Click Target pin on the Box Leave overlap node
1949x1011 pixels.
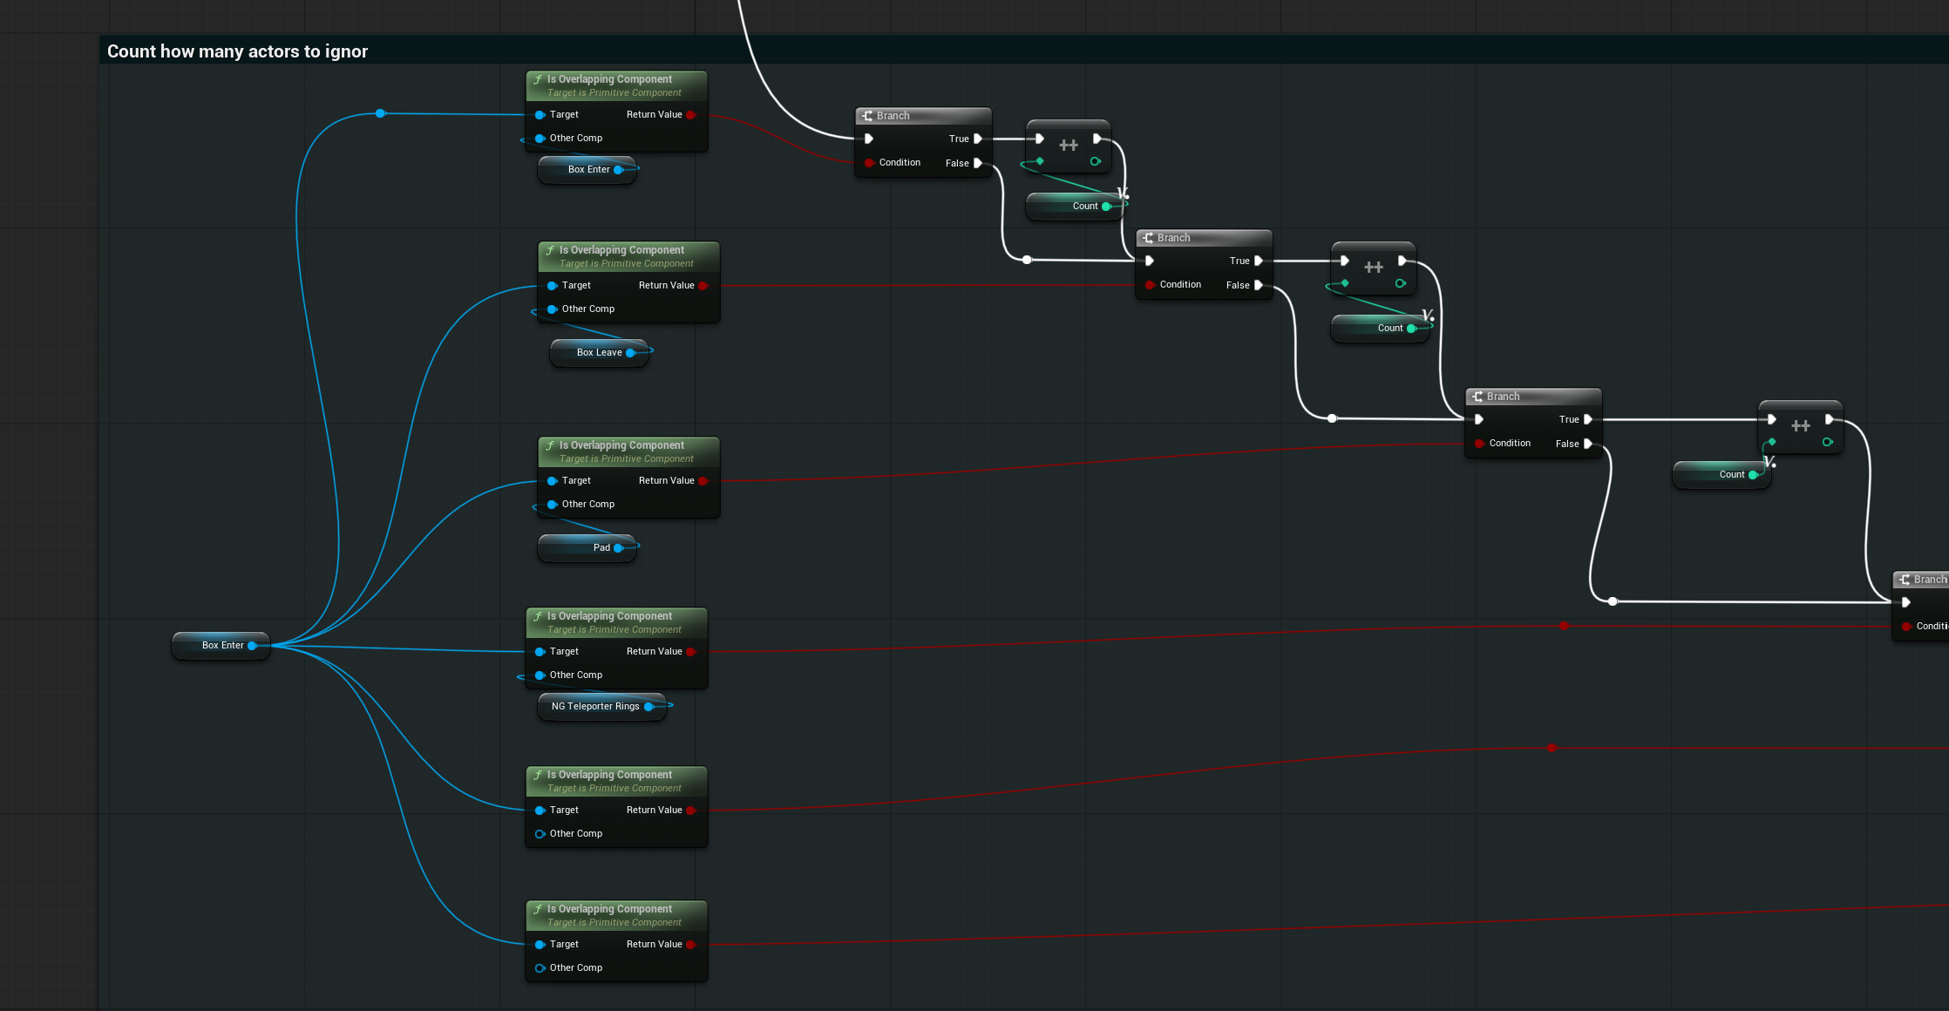coord(553,286)
